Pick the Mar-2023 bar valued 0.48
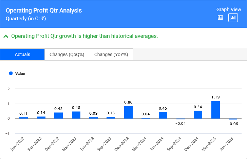Screen dimensions: 247x159 click(x=76, y=115)
